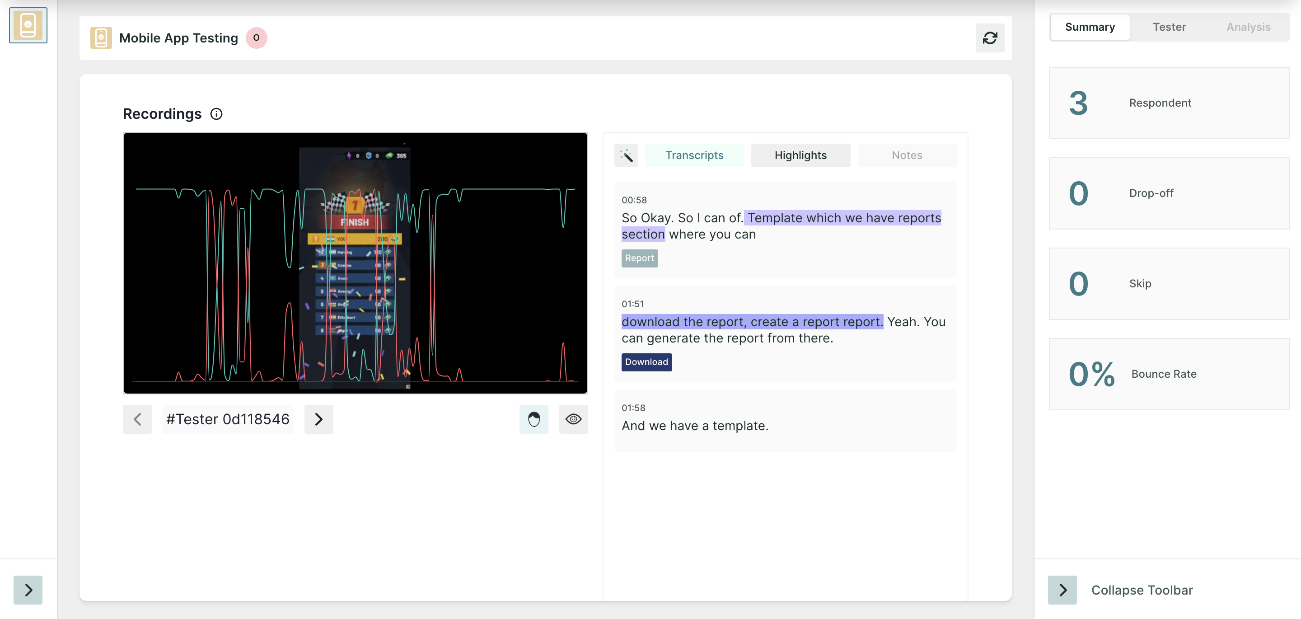Click the header Mobile App Testing icon
The height and width of the screenshot is (619, 1301).
click(x=101, y=38)
